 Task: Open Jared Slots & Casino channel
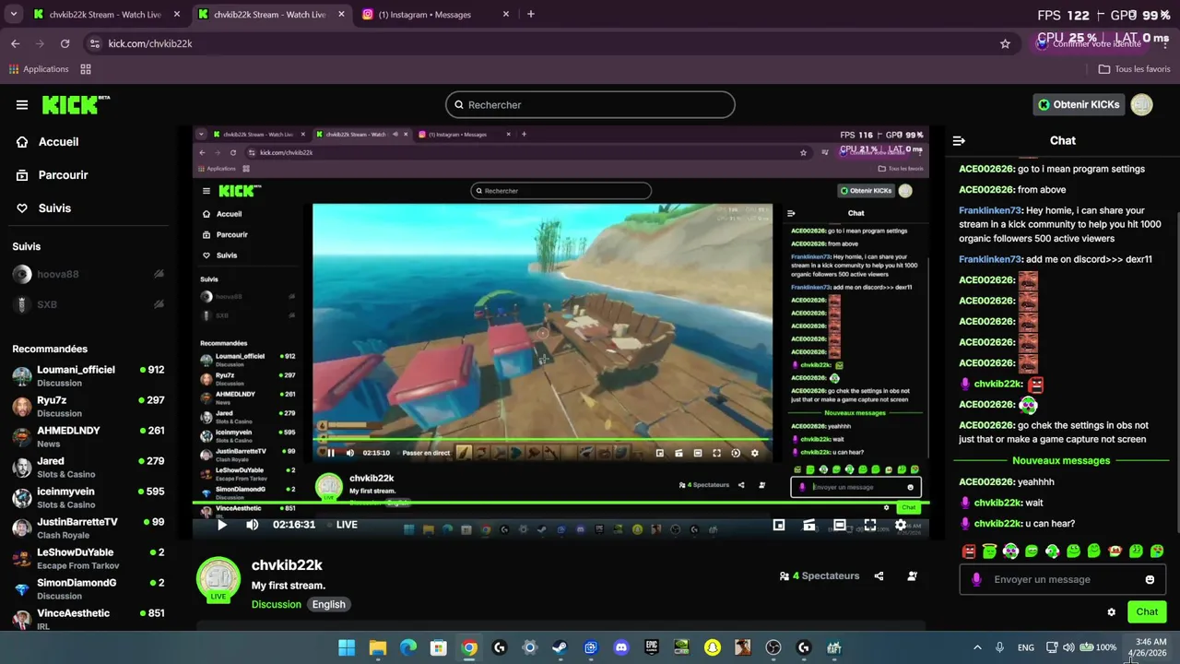click(88, 467)
